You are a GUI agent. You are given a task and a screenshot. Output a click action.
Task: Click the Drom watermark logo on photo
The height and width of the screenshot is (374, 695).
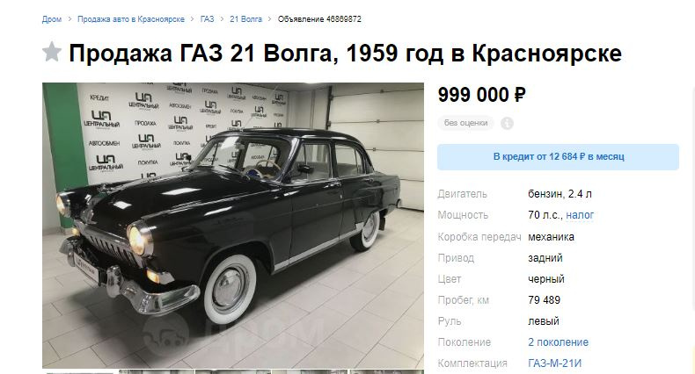coord(235,333)
